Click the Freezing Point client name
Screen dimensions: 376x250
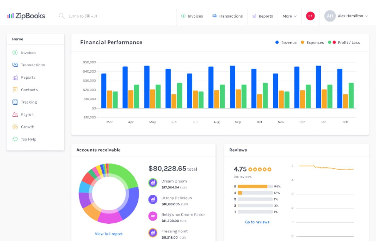tap(175, 231)
